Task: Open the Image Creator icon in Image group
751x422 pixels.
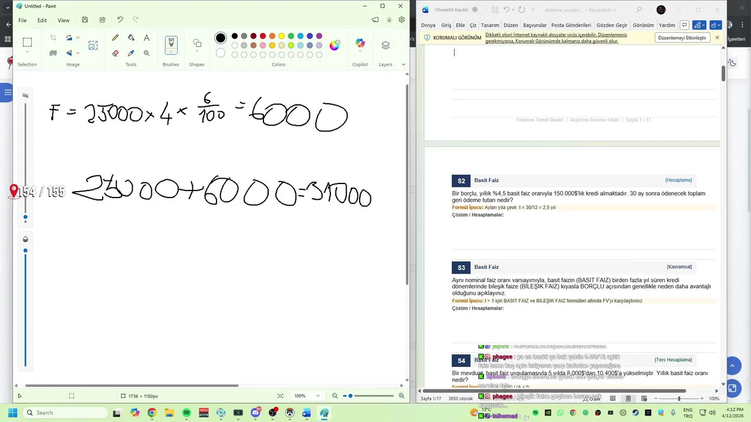Action: (x=93, y=45)
